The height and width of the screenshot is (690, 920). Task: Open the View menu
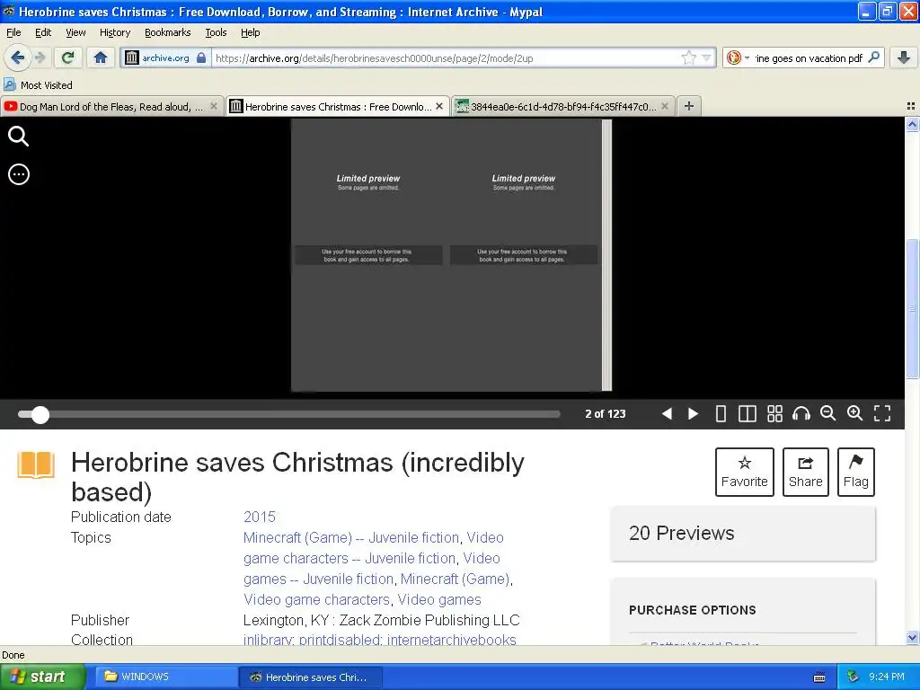(75, 32)
